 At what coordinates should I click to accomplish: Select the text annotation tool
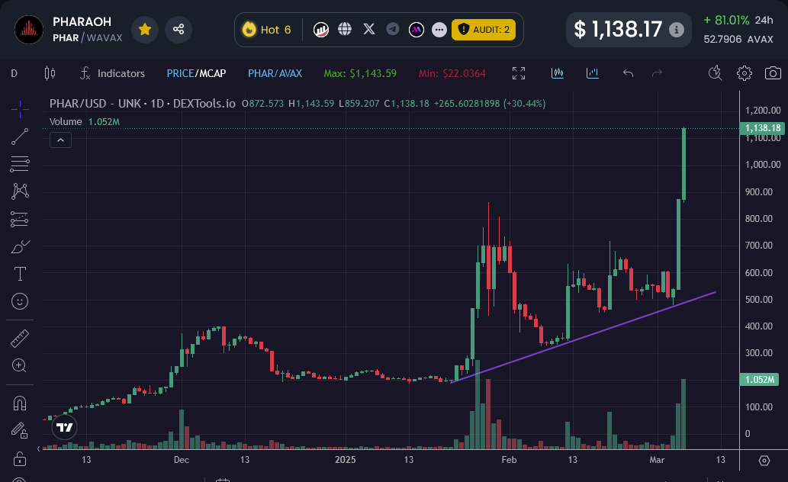coord(20,274)
